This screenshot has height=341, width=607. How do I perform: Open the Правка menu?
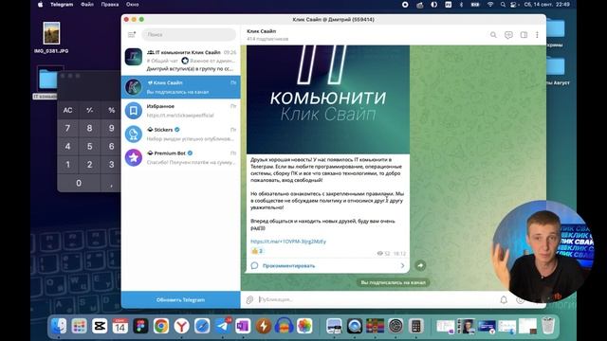click(110, 5)
